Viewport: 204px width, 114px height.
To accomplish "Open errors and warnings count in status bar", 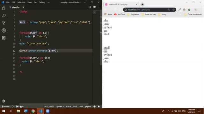I will pyautogui.click(x=20, y=106).
